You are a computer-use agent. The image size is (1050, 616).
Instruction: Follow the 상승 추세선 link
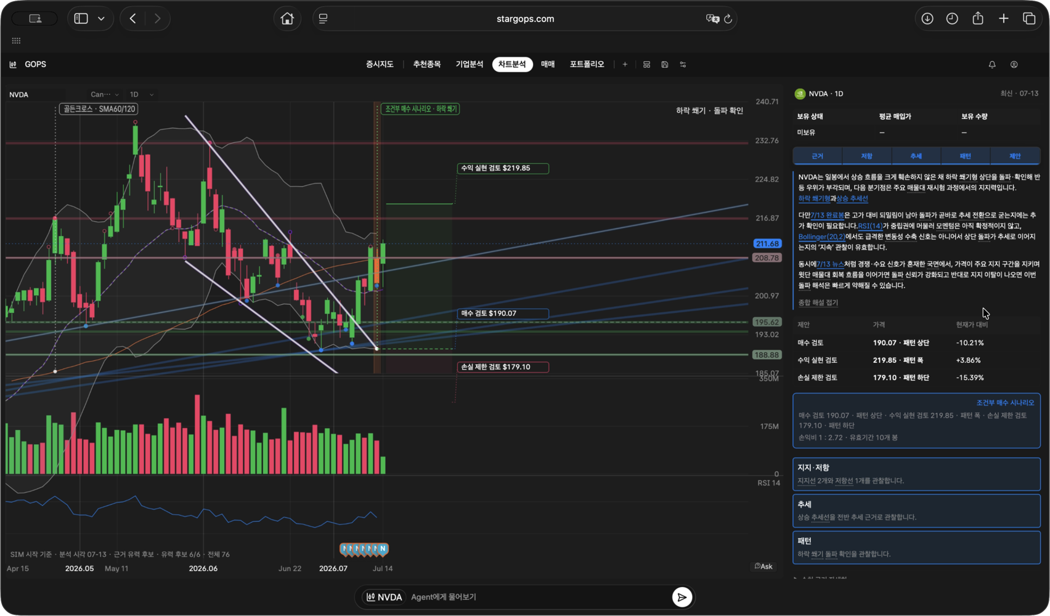[852, 199]
